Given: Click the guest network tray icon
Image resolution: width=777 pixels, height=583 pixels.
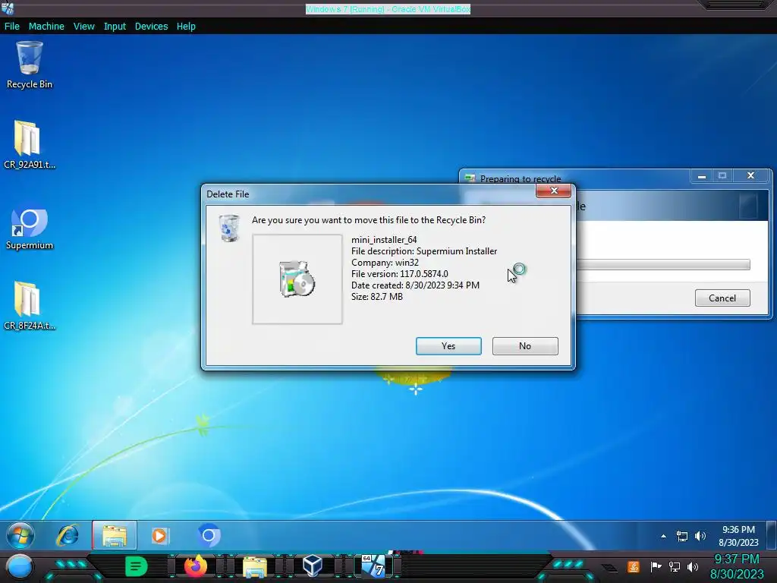Looking at the screenshot, I should tap(682, 536).
